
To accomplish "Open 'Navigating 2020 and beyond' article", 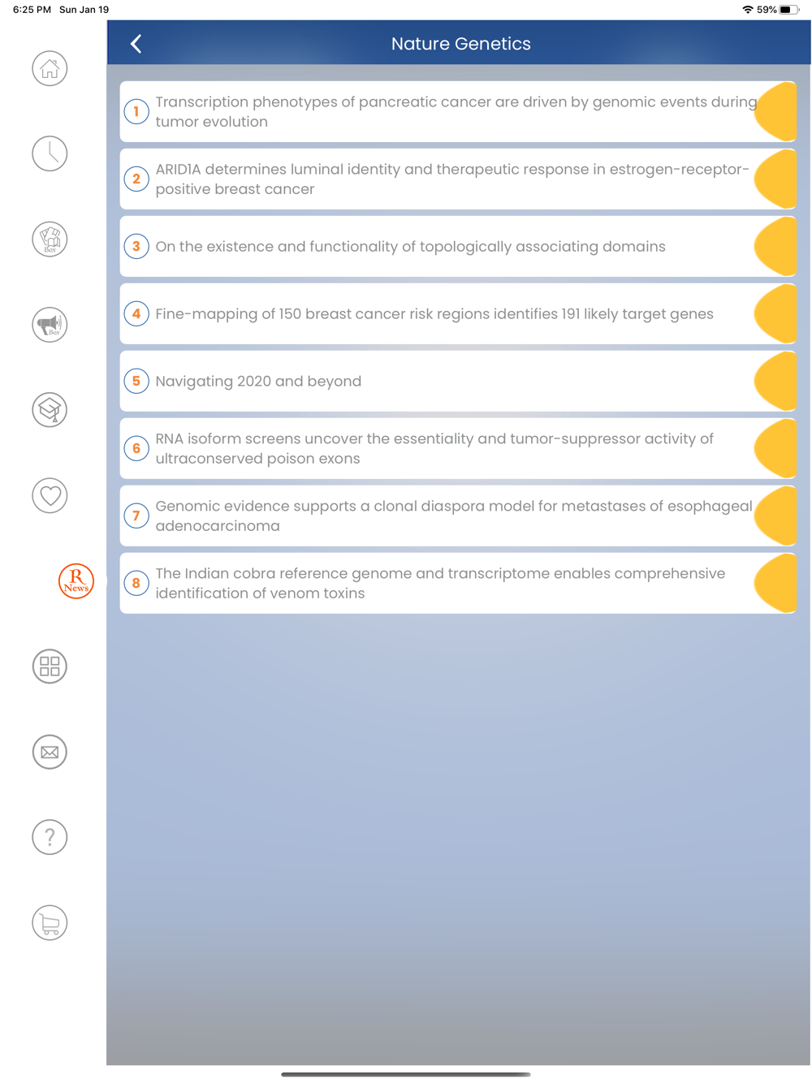I will (x=258, y=382).
